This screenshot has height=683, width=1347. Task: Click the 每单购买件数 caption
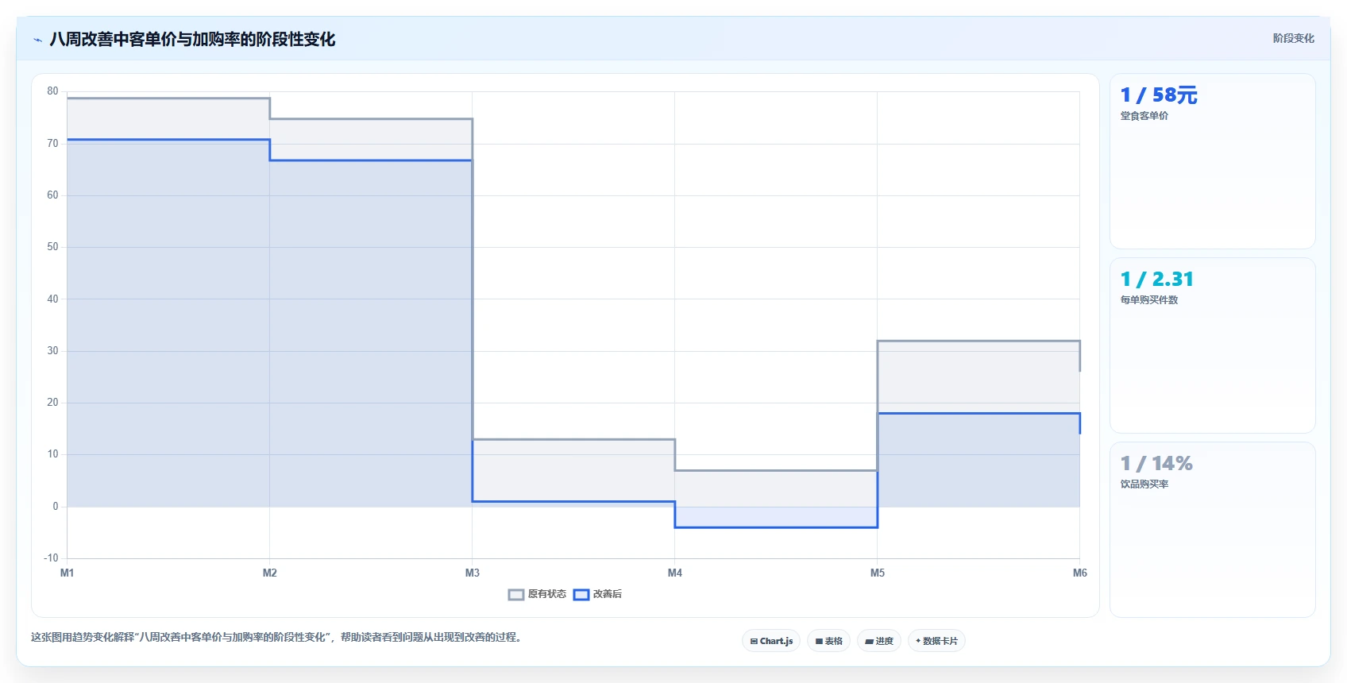point(1149,300)
